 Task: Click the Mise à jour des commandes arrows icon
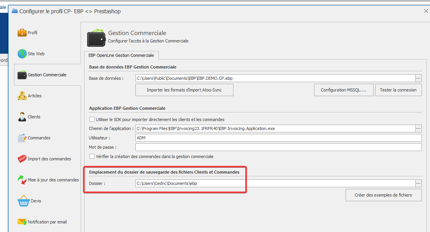tap(22, 180)
